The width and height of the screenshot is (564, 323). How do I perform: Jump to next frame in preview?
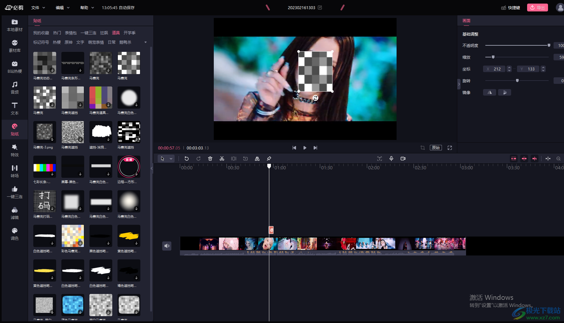315,148
